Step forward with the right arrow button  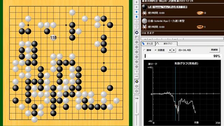174,50
